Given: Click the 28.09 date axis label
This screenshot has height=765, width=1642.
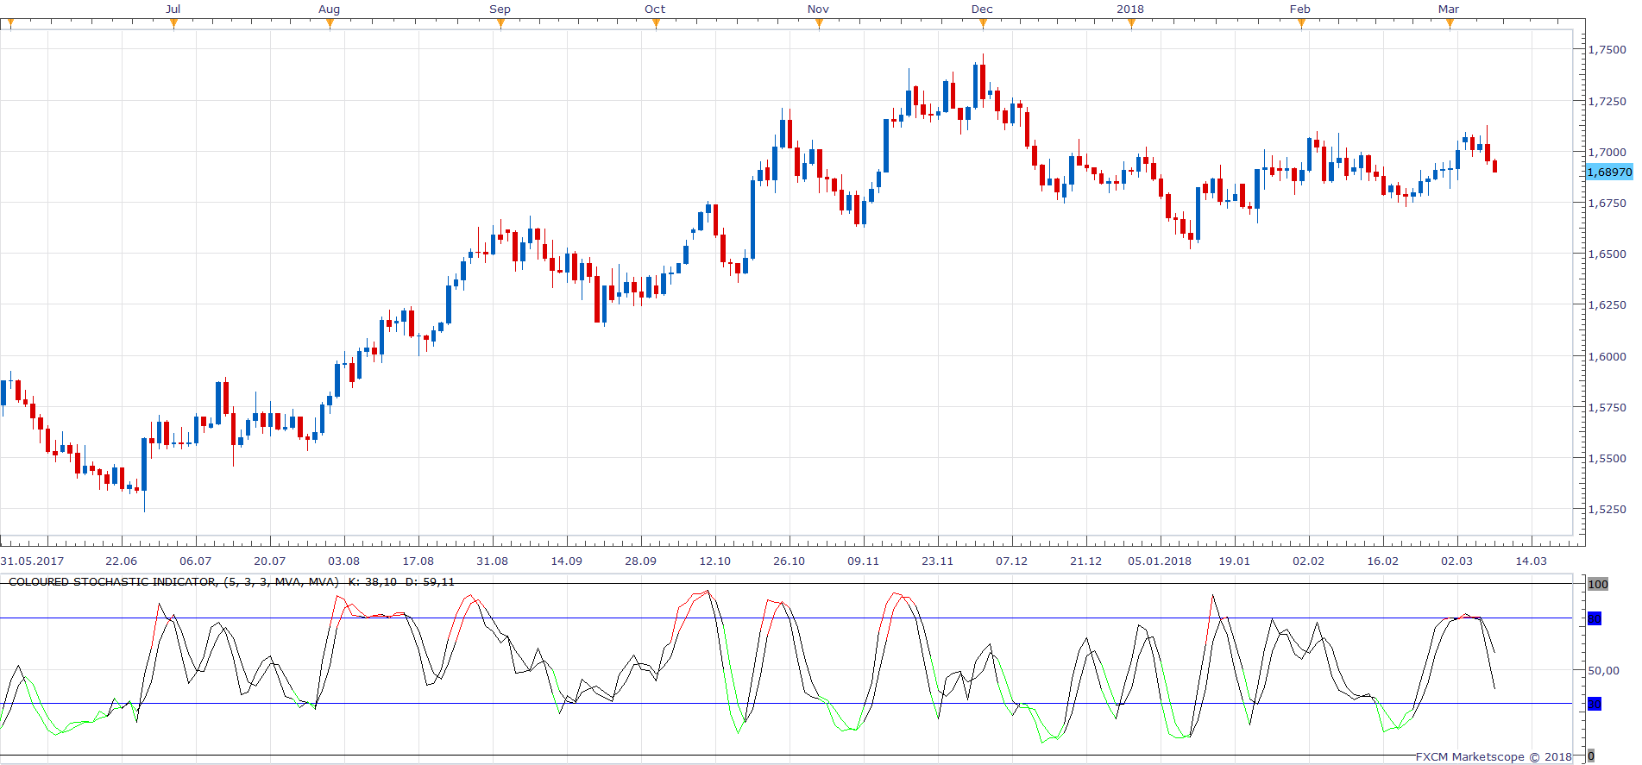Looking at the screenshot, I should pos(641,561).
